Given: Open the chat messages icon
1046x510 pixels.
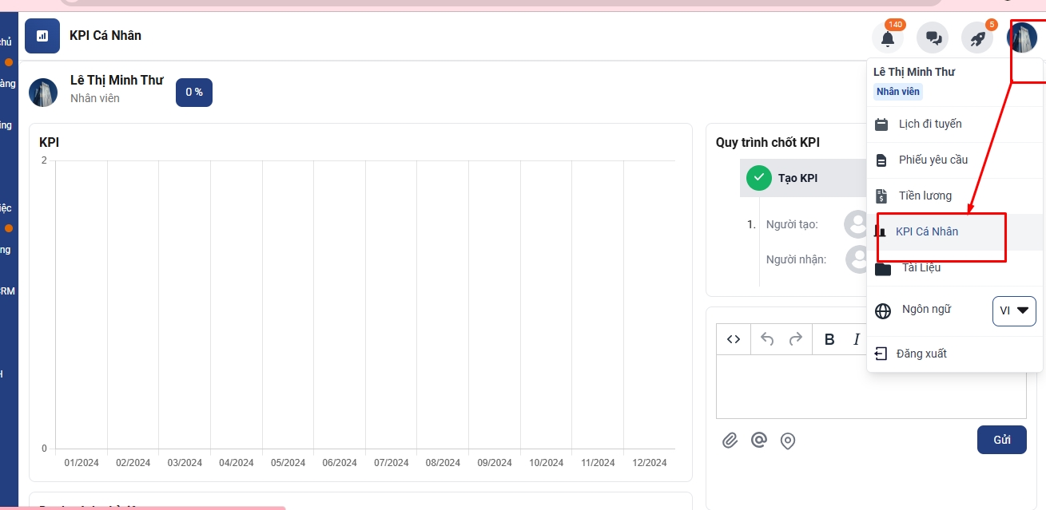Looking at the screenshot, I should point(932,38).
